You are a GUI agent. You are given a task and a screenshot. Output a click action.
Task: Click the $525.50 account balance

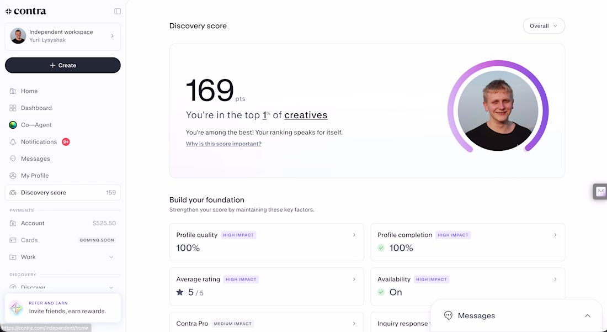tap(104, 223)
